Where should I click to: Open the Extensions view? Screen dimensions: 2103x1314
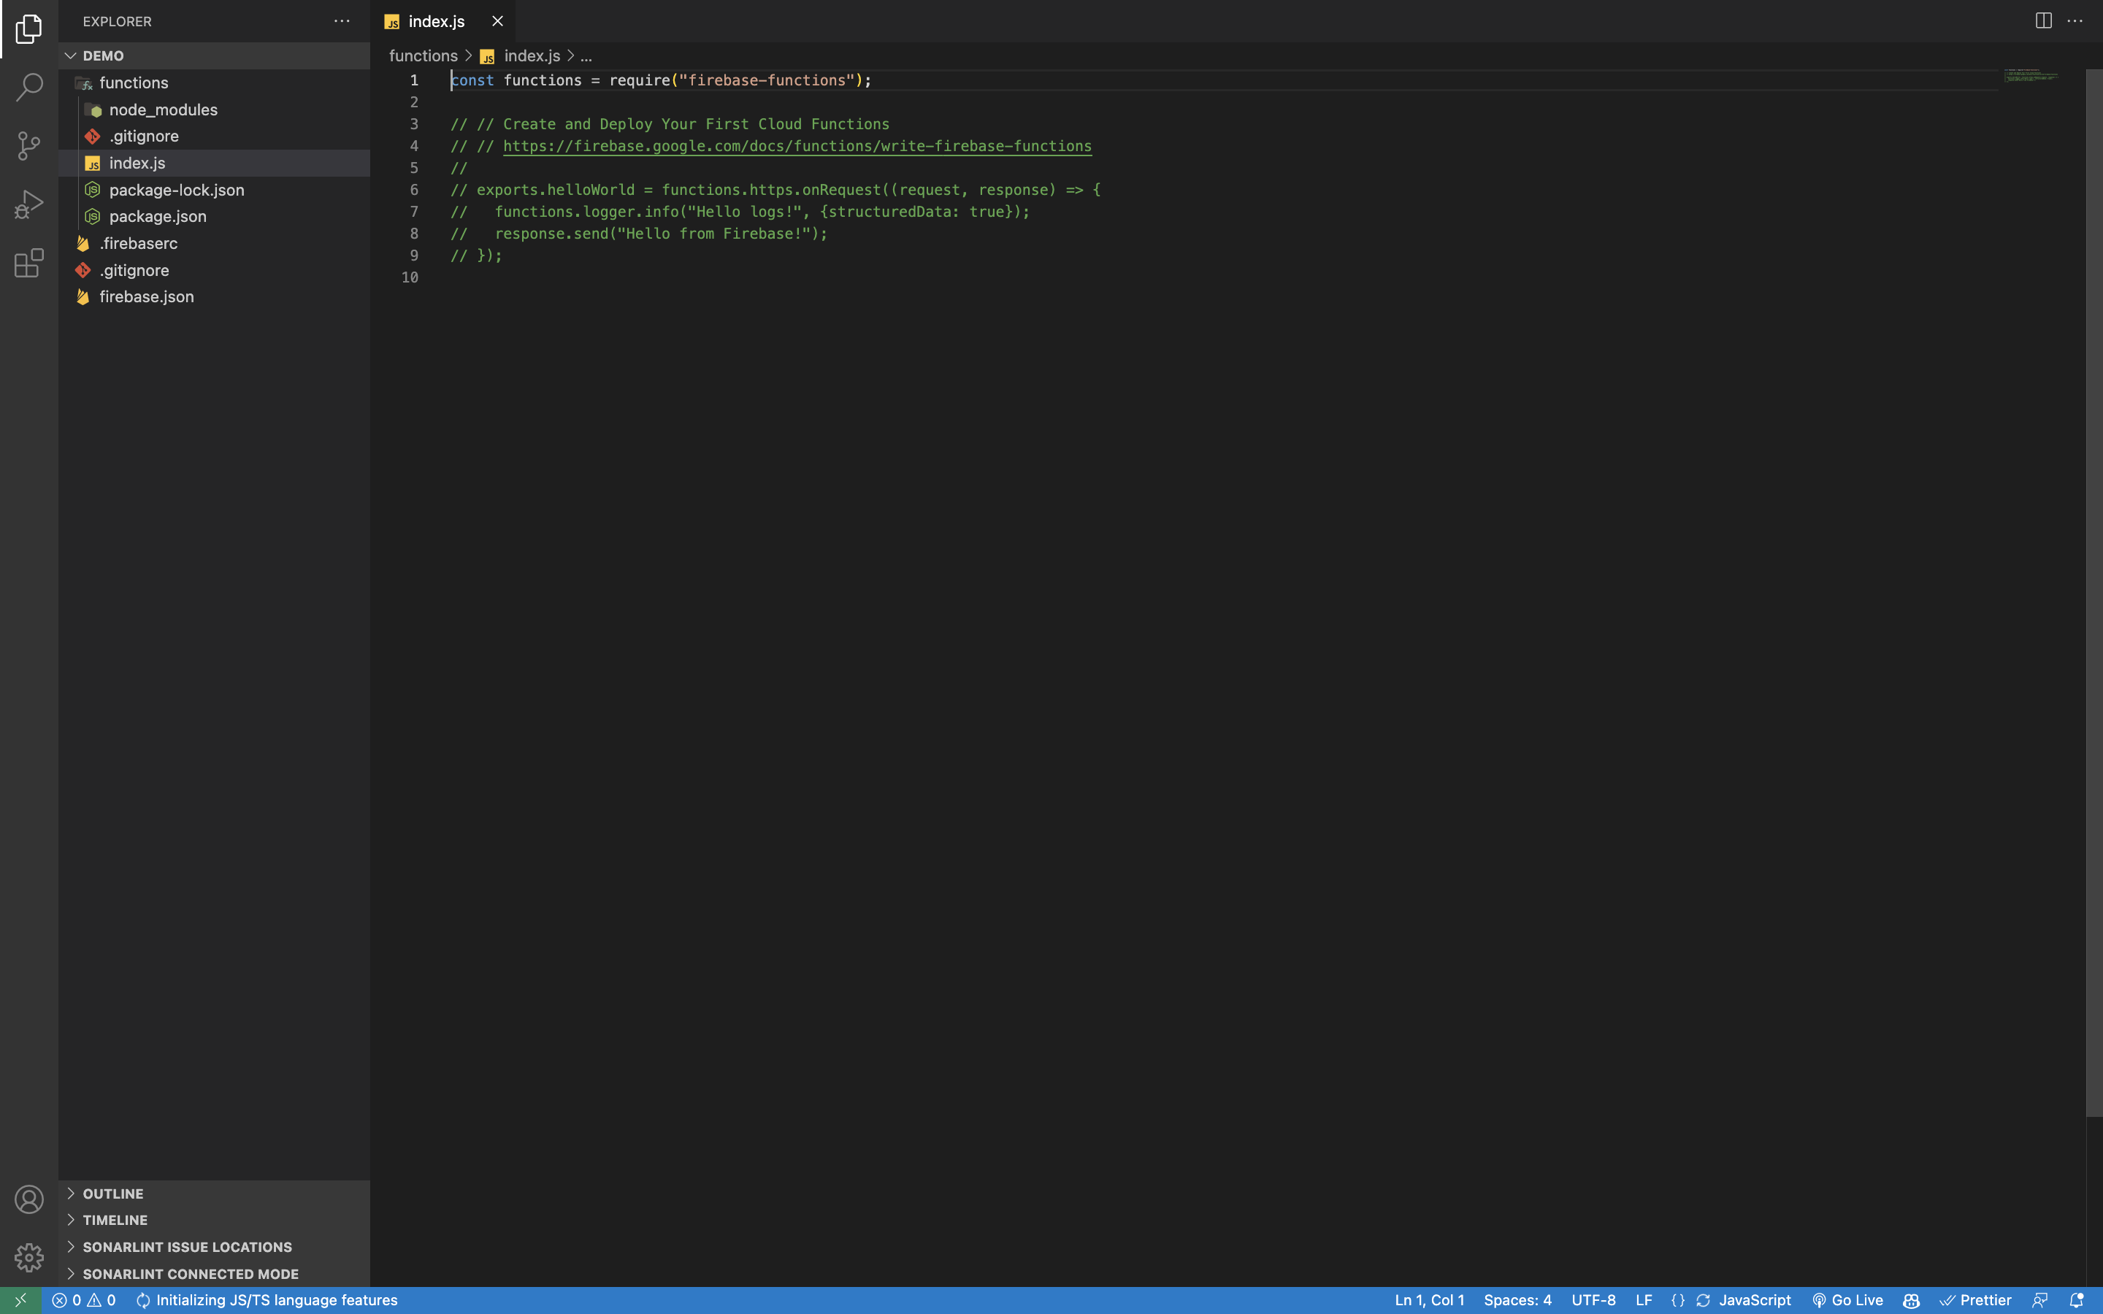pos(28,263)
